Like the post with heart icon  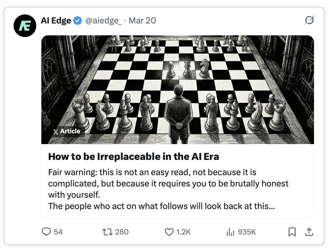tap(169, 232)
